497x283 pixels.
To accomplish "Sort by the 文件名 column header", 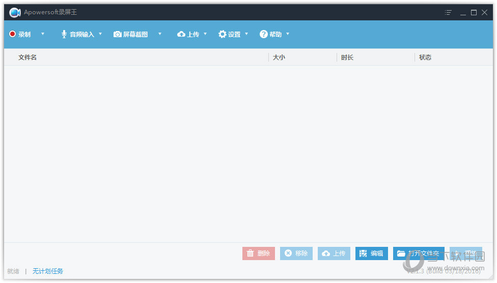I will pos(27,58).
